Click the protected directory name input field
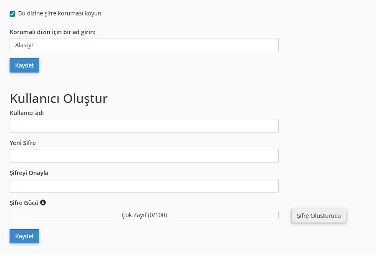The height and width of the screenshot is (255, 376). [144, 45]
